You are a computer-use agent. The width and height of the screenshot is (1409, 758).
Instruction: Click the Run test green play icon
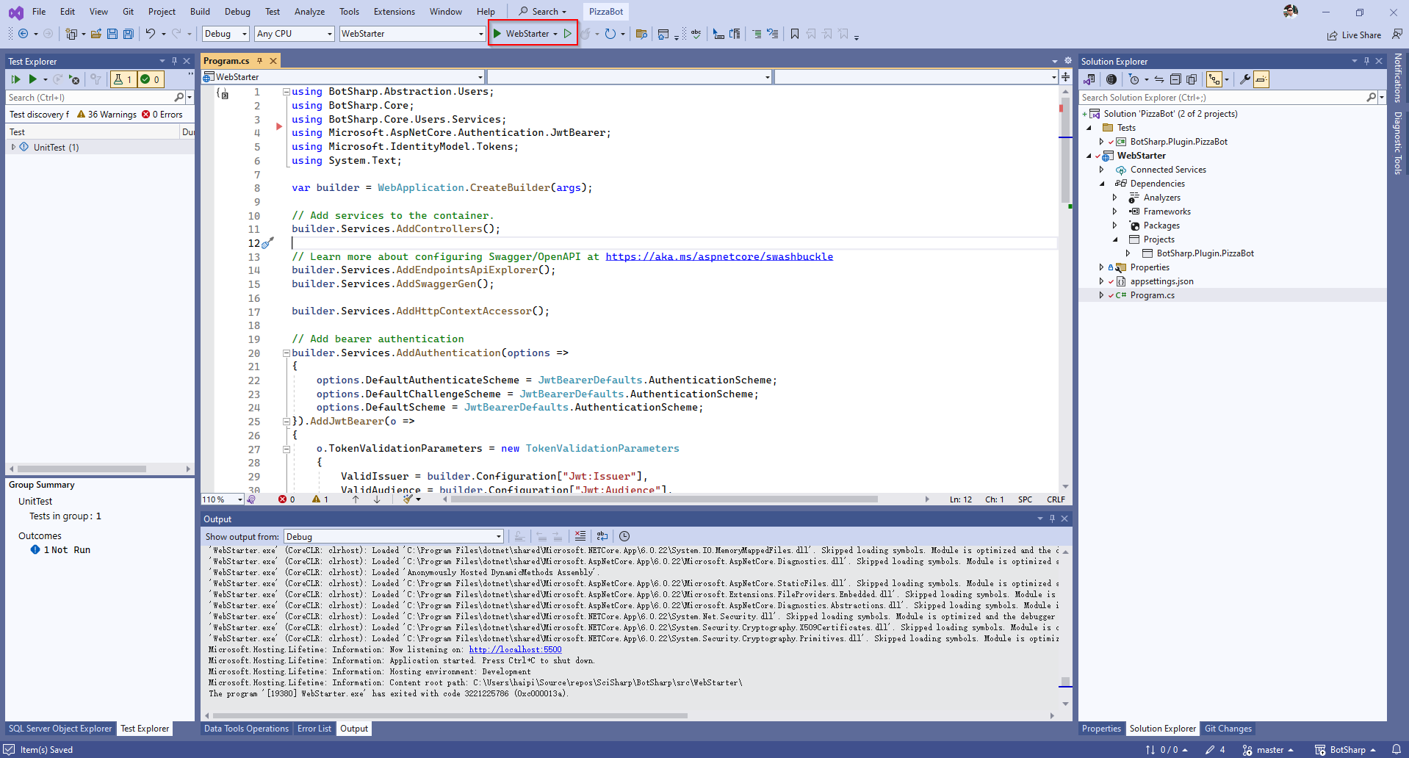tap(32, 79)
